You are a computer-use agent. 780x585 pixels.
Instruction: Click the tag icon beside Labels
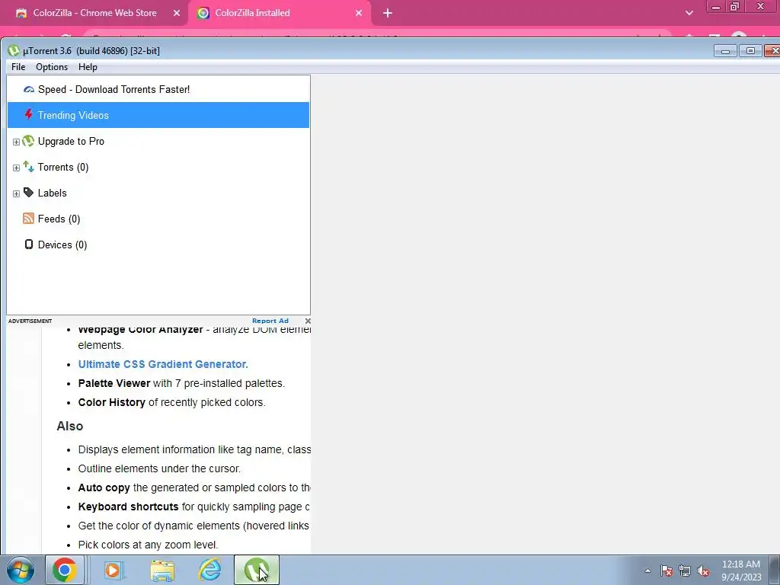click(28, 193)
